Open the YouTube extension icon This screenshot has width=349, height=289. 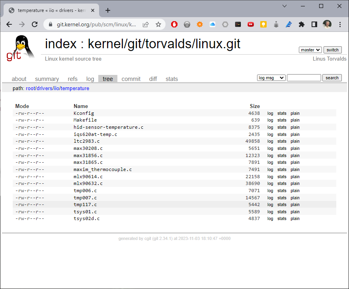[251, 24]
